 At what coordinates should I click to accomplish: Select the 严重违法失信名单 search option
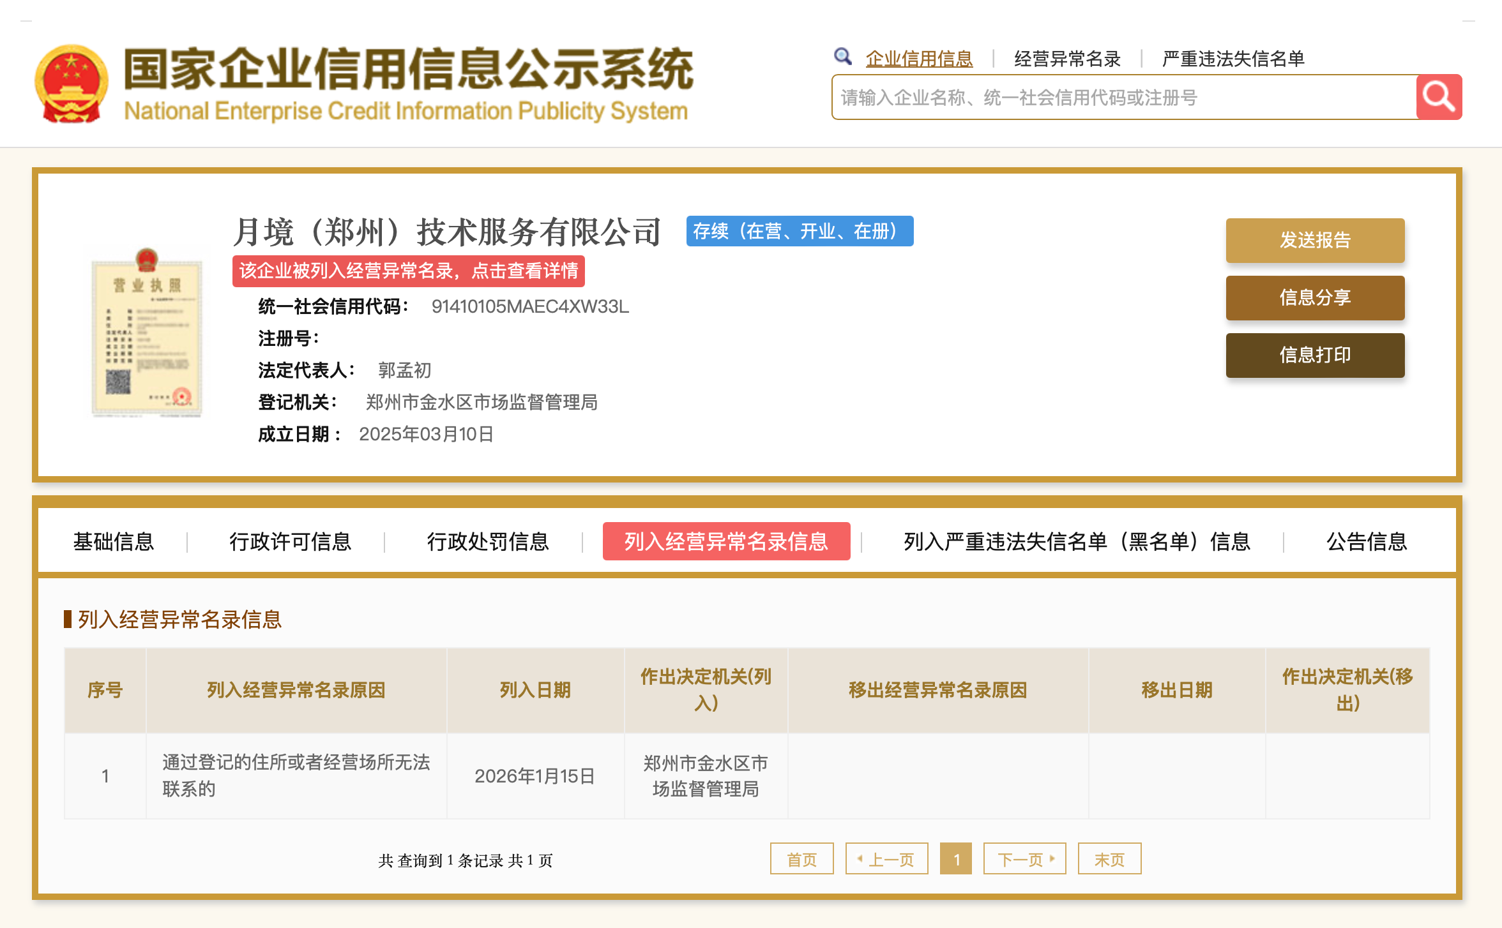(1233, 59)
